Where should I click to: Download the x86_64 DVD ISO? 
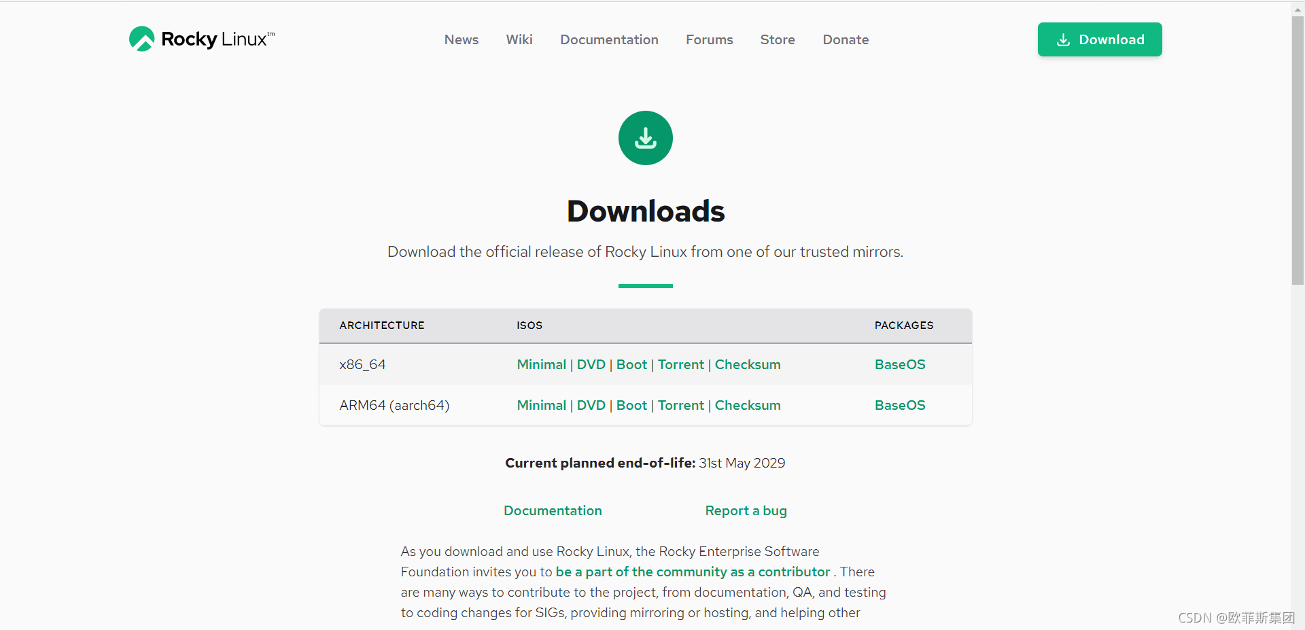[x=591, y=364]
